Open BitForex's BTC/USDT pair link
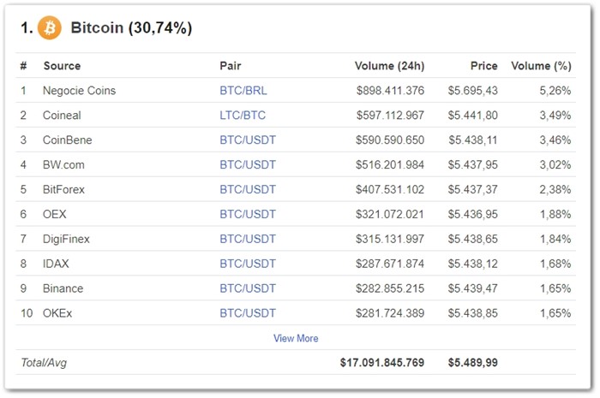Viewport: 600px width, 398px height. click(248, 190)
